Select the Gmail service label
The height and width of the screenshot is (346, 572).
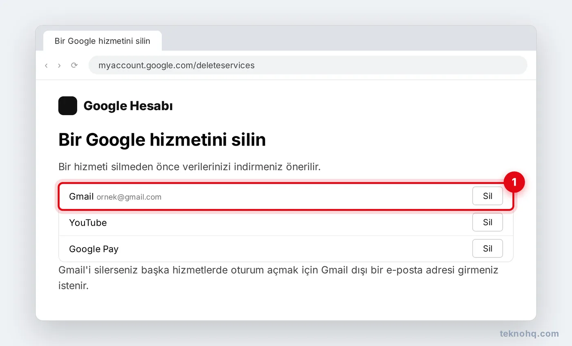click(x=81, y=196)
